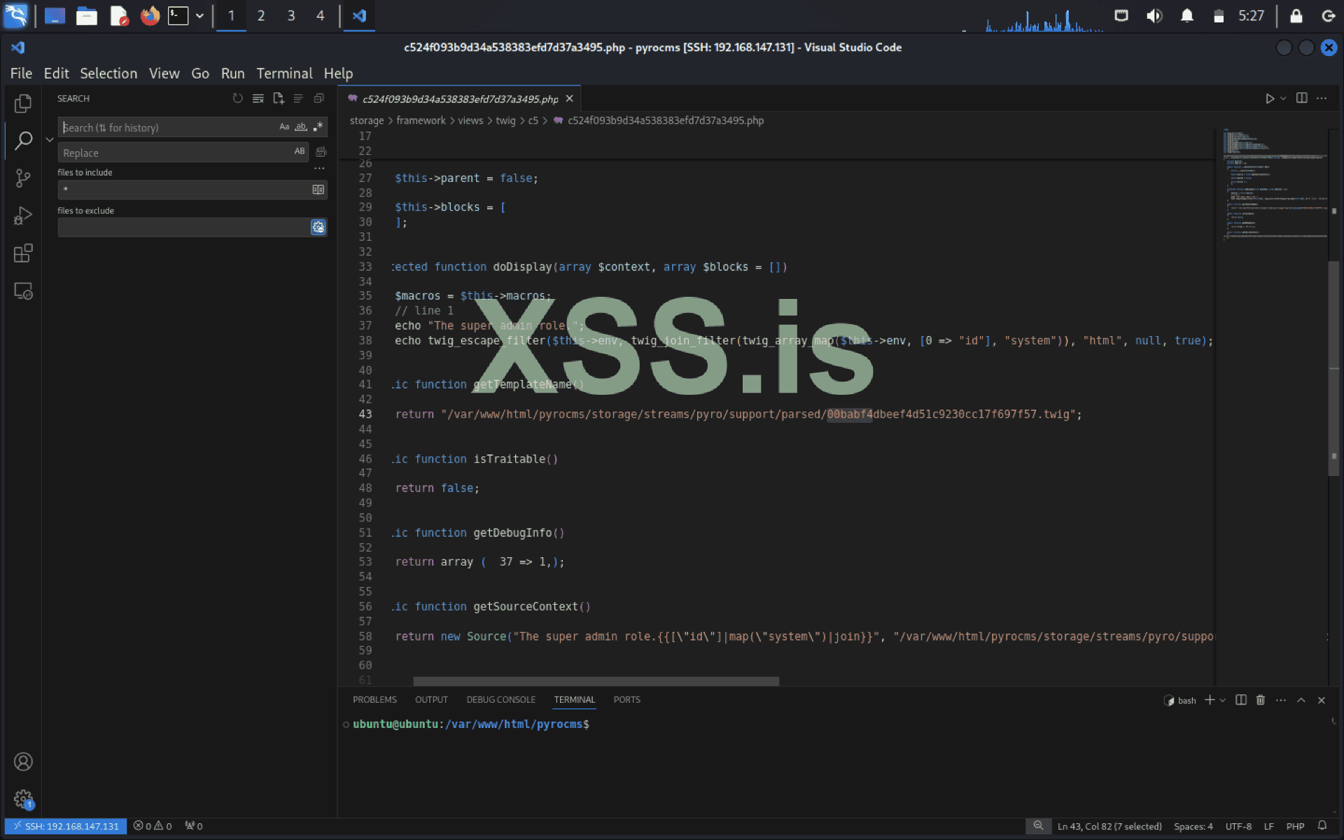Click the Clear Search Results icon
Viewport: 1344px width, 840px height.
point(258,99)
